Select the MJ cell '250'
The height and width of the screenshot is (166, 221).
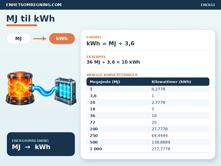(94, 136)
